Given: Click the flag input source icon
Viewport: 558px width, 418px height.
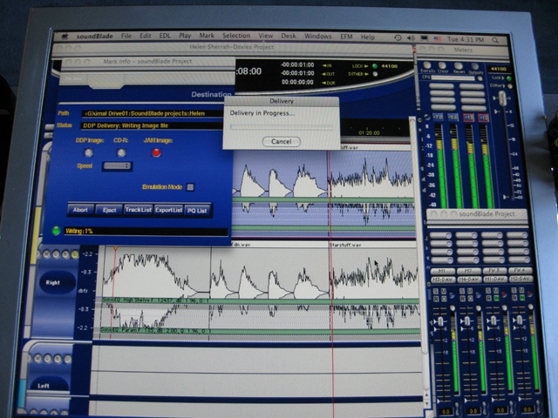Looking at the screenshot, I should click(x=437, y=38).
